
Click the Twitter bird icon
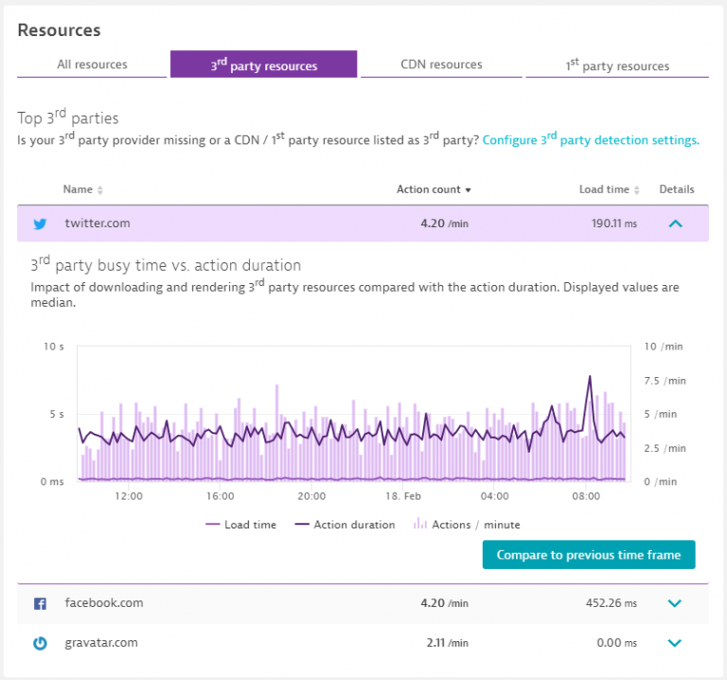pos(40,224)
